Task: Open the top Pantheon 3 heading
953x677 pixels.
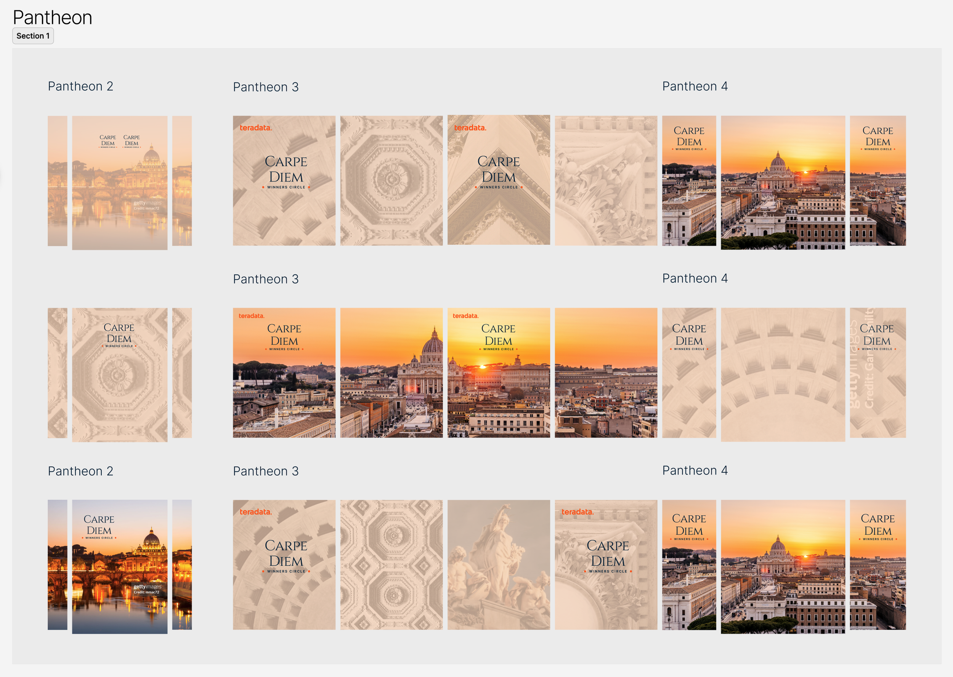Action: (x=266, y=87)
